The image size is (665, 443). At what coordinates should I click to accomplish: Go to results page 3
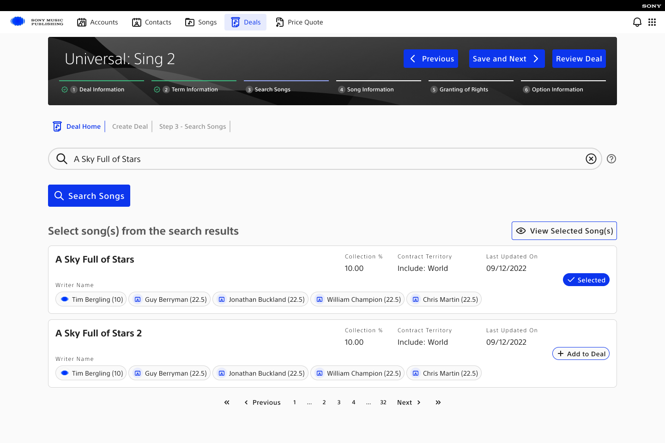[x=339, y=402]
